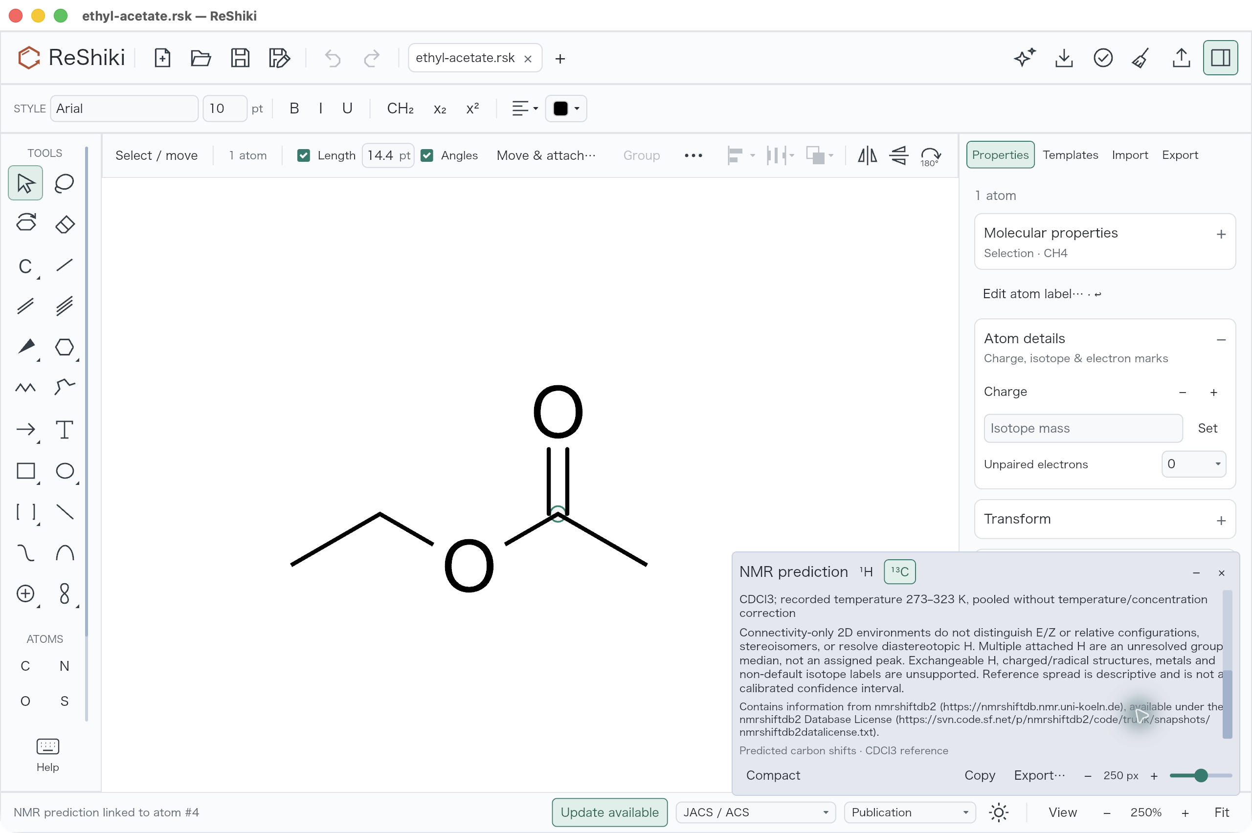Click the NMR panel vertical scrollbar

tap(1227, 664)
